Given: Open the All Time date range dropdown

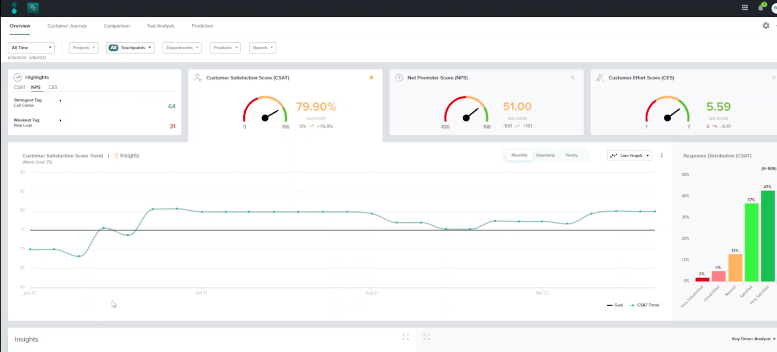Looking at the screenshot, I should pyautogui.click(x=31, y=48).
